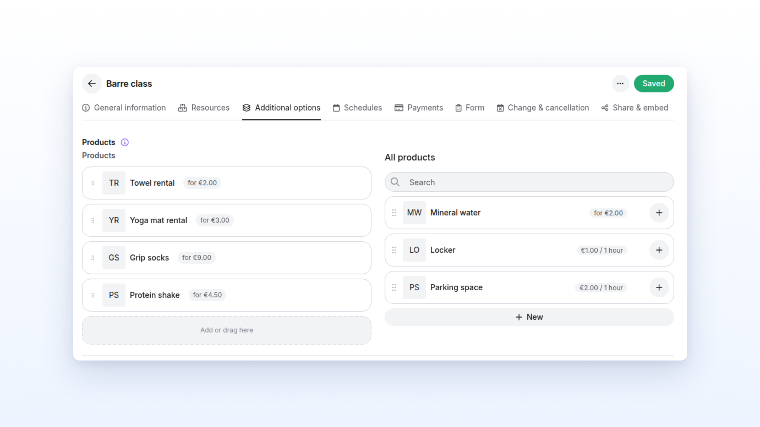Select the Protein shake product name
Viewport: 760px width, 427px height.
(155, 295)
